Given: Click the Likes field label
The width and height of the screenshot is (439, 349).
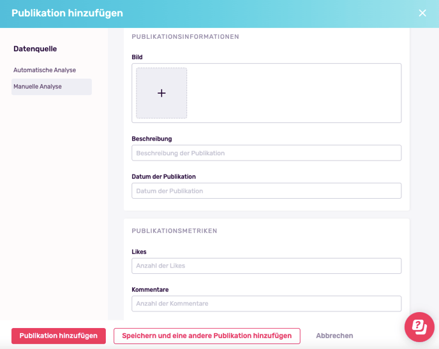Looking at the screenshot, I should pos(139,252).
